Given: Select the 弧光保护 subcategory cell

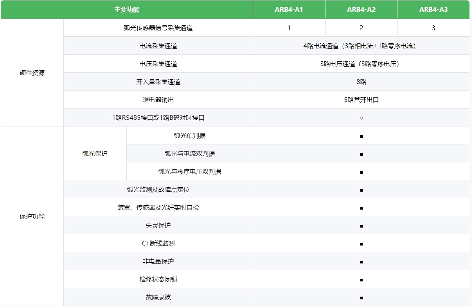Looking at the screenshot, I should click(95, 153).
